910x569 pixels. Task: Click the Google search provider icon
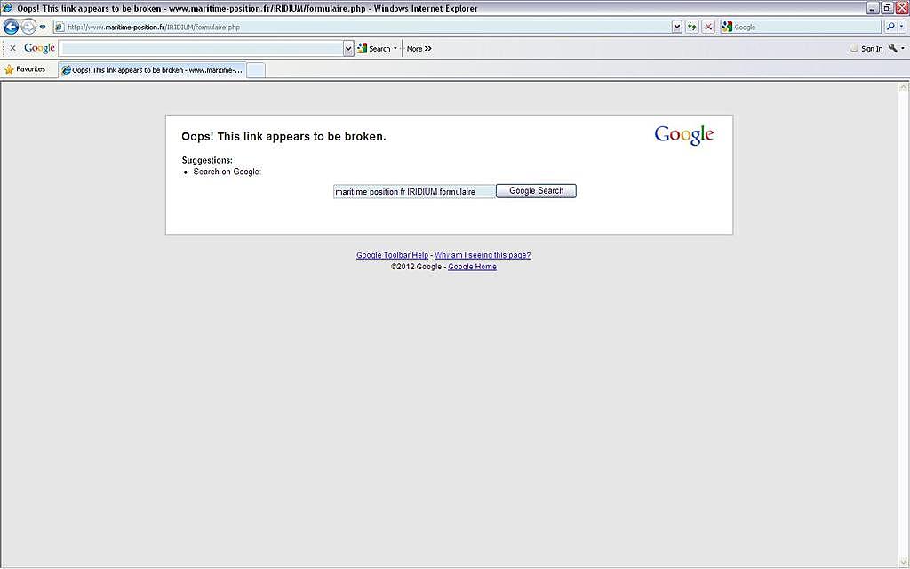tap(727, 27)
